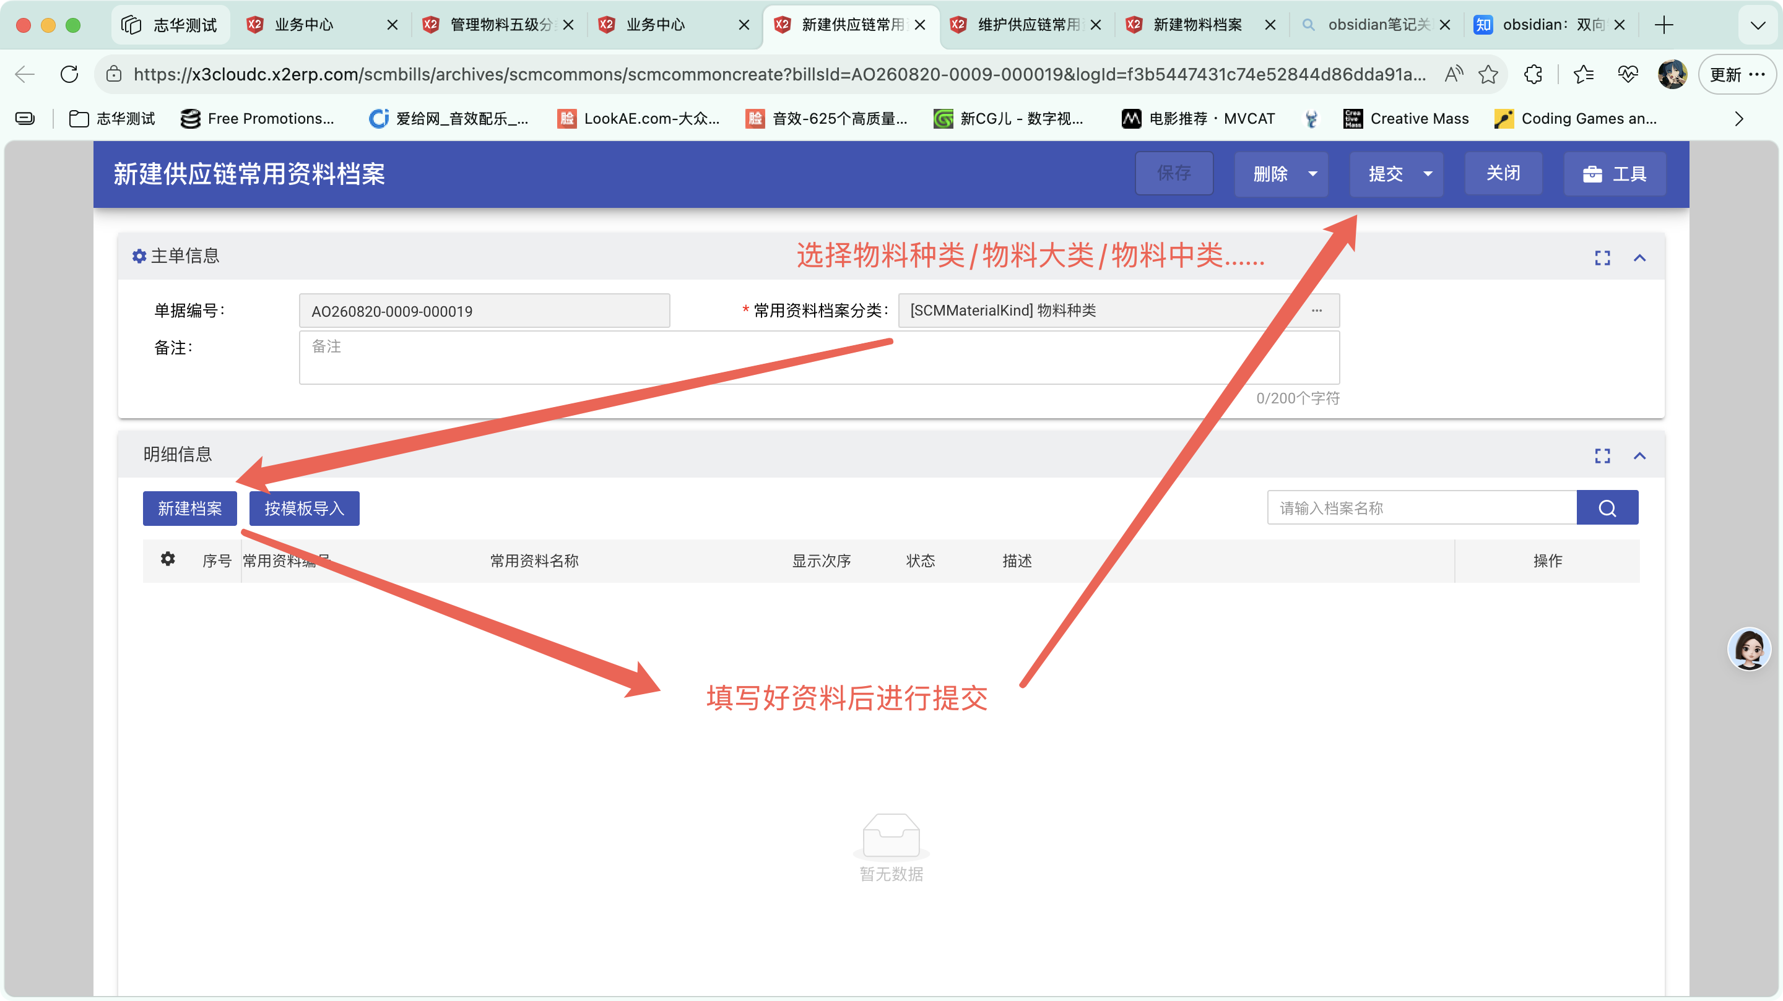Image resolution: width=1783 pixels, height=1001 pixels.
Task: Switch to 新建物料档案 tab
Action: coord(1202,25)
